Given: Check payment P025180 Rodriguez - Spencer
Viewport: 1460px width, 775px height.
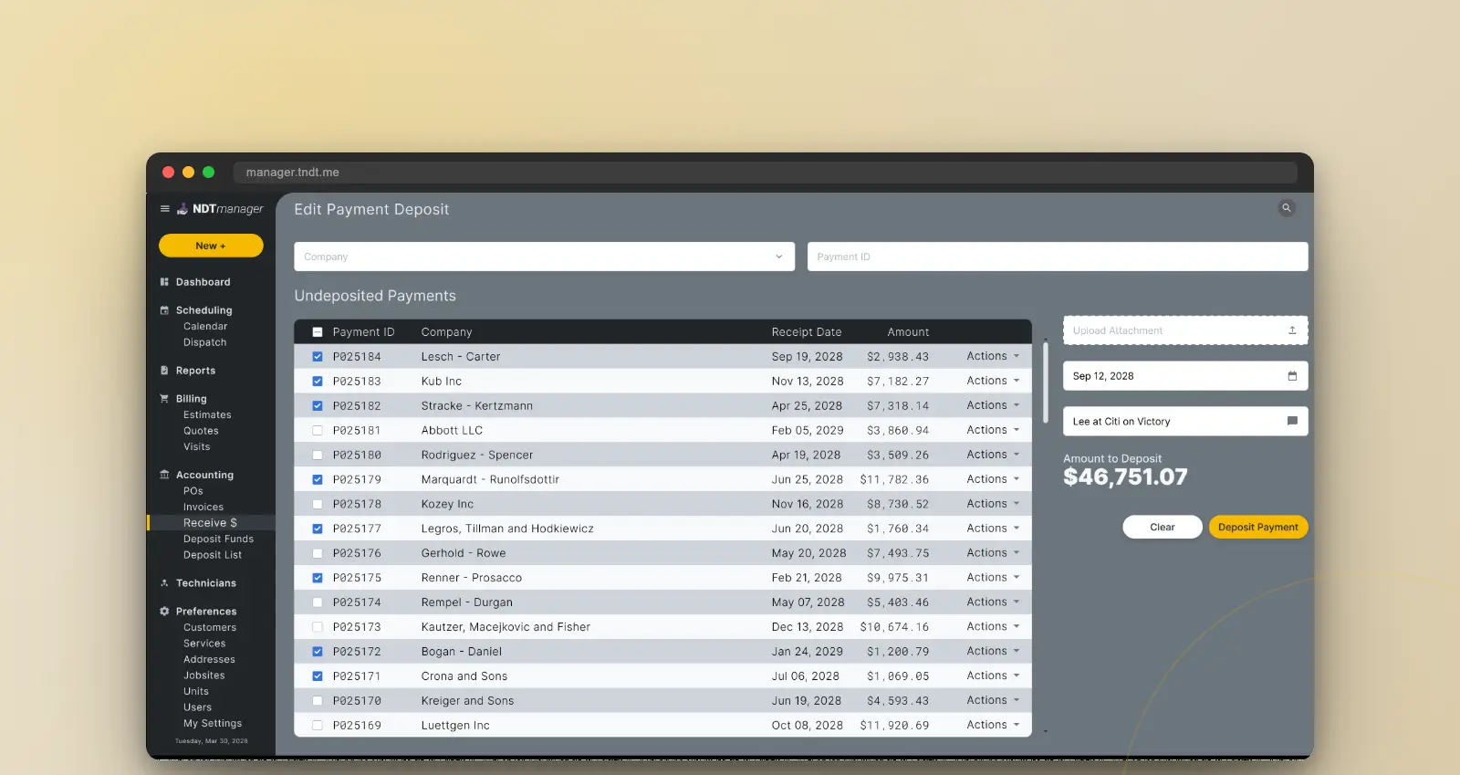Looking at the screenshot, I should [318, 456].
